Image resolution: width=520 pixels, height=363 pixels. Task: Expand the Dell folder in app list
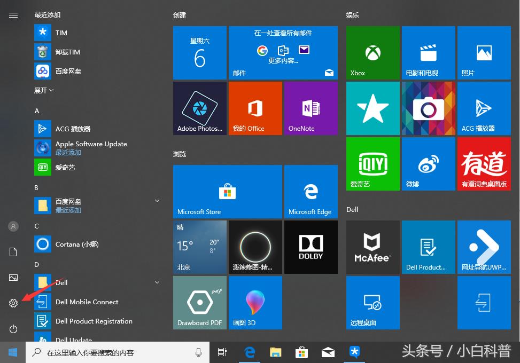(157, 282)
